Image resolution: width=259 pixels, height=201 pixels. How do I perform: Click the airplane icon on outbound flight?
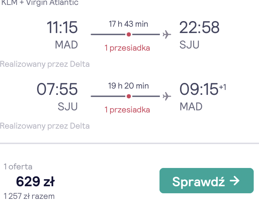[x=167, y=34]
